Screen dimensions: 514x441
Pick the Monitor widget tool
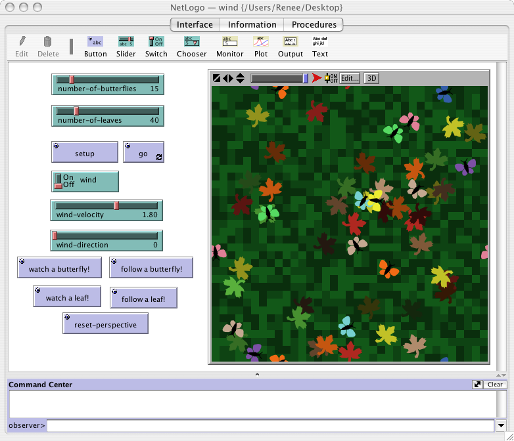coord(229,47)
